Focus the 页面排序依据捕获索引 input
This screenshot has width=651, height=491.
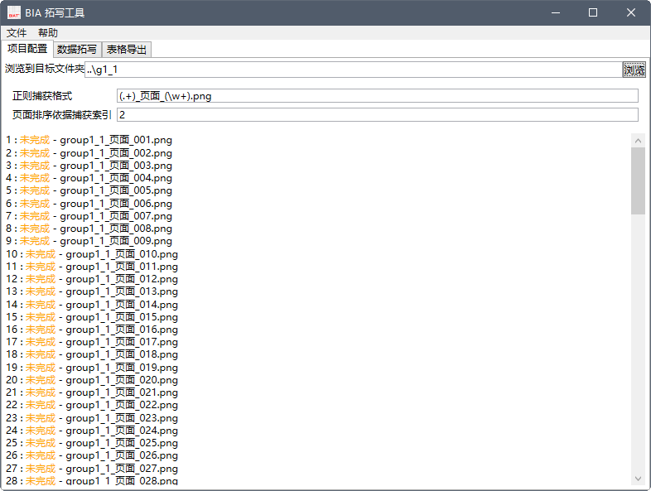(378, 114)
